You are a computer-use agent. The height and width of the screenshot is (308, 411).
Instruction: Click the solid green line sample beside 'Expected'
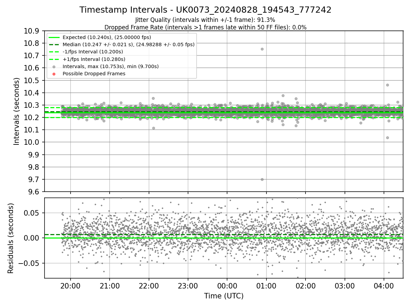[54, 37]
